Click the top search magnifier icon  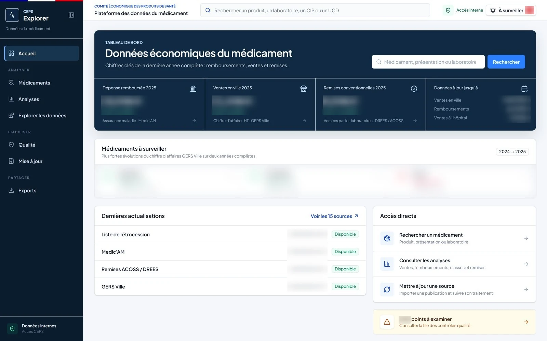208,10
